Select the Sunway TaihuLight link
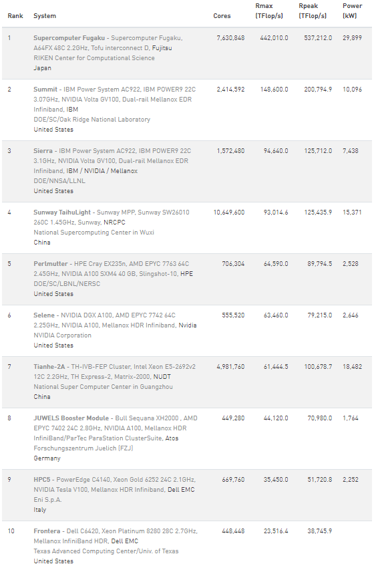This screenshot has height=574, width=376. pos(62,212)
